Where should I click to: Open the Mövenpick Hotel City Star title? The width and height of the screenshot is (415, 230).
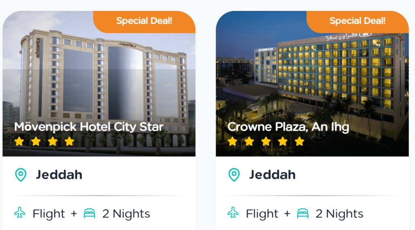pos(89,127)
